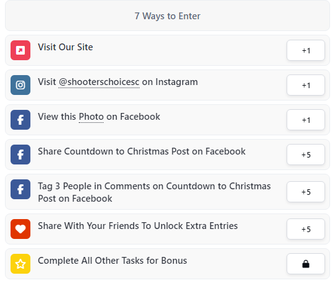Viewport: 335px width, 283px height.
Task: Click the Facebook icon beside View this Photo
Action: (x=20, y=120)
